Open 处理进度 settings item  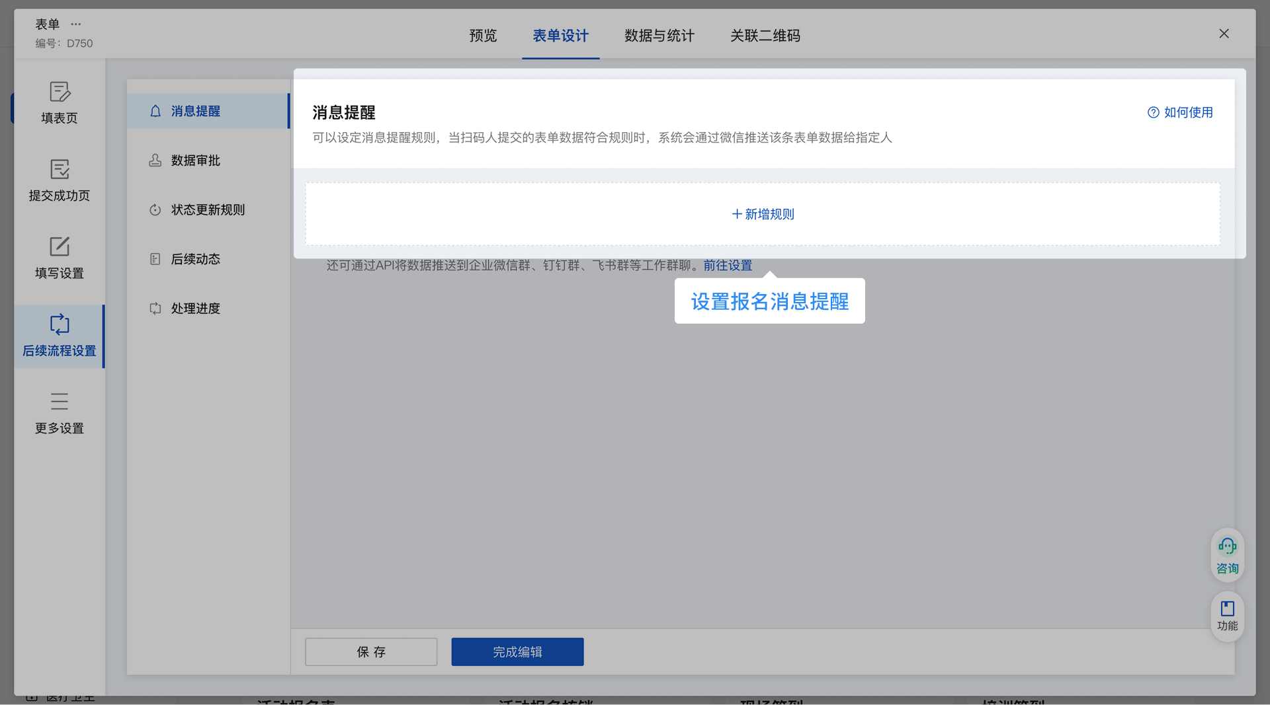pos(195,309)
